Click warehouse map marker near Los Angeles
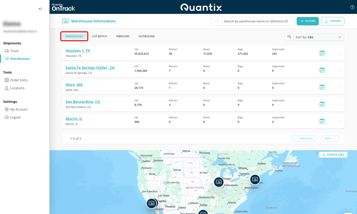 tap(152, 203)
